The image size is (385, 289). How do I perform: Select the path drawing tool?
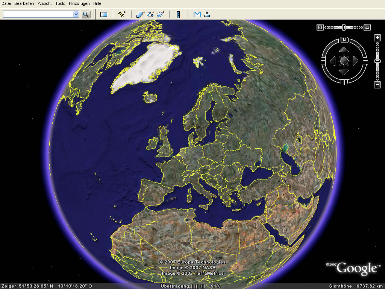click(151, 14)
